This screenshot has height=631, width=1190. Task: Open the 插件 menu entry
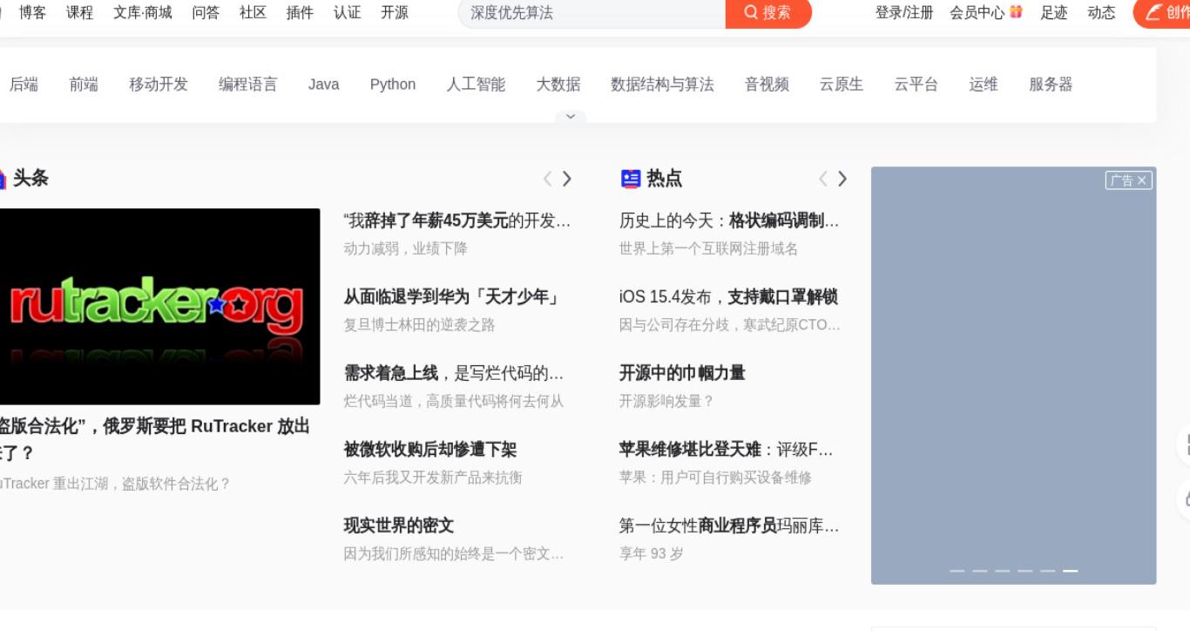[x=301, y=12]
